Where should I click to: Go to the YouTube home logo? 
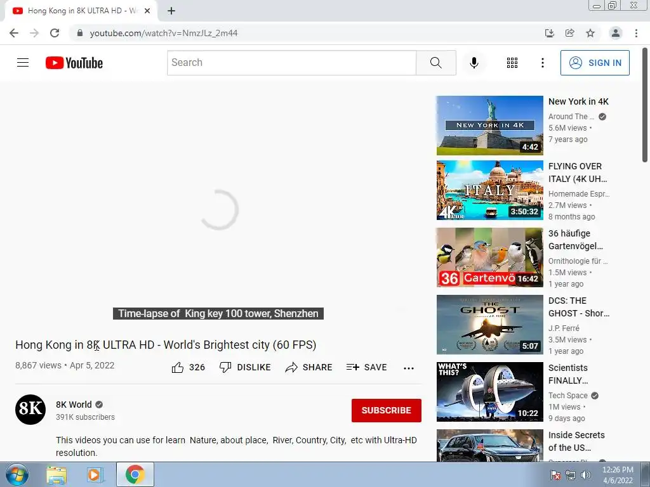tap(74, 63)
